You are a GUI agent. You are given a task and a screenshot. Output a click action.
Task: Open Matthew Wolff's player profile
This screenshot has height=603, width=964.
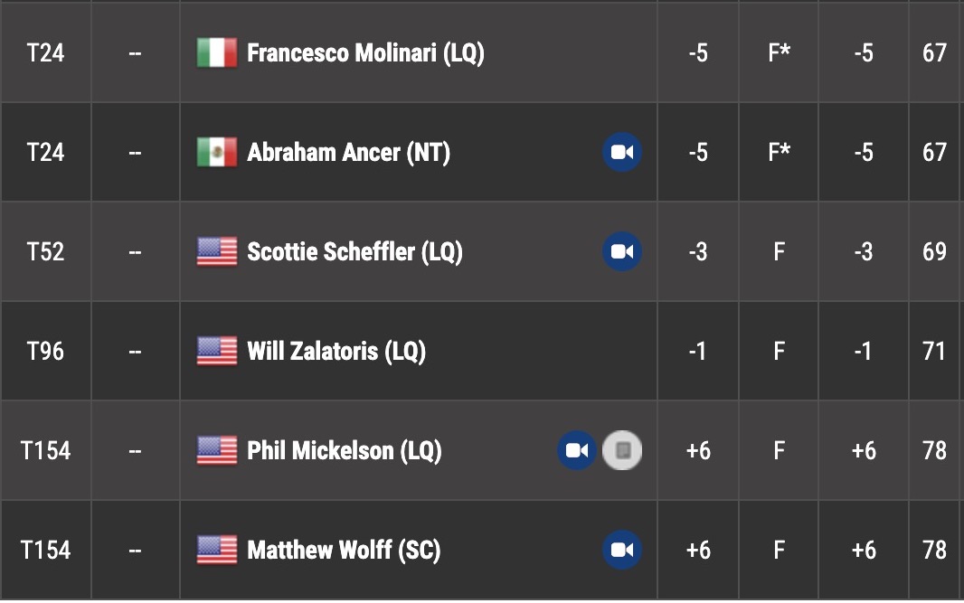(x=344, y=550)
